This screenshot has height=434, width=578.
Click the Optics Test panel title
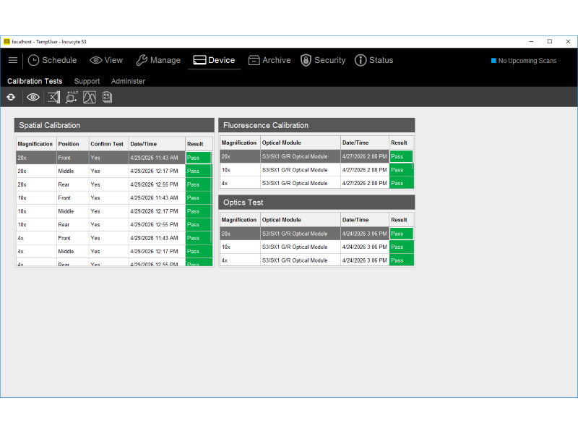pyautogui.click(x=243, y=203)
